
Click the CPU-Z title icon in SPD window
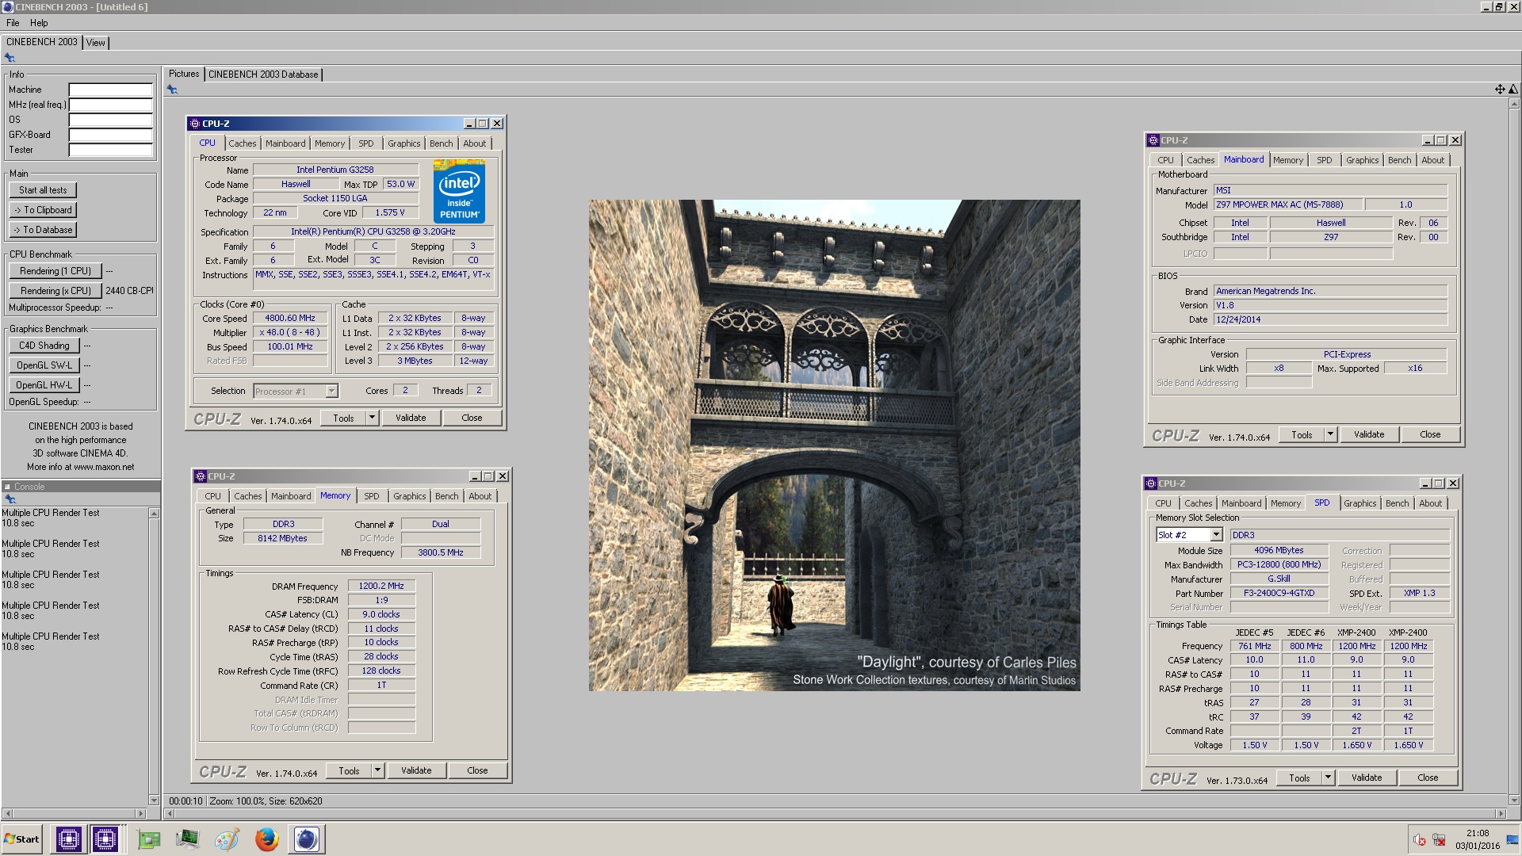(1151, 483)
